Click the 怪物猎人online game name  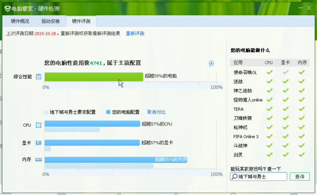coord(248,100)
